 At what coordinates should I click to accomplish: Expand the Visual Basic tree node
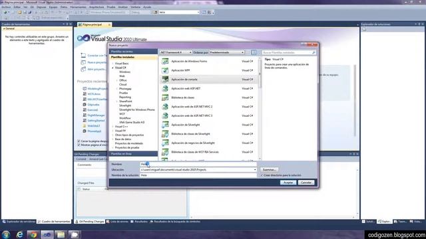[112, 64]
